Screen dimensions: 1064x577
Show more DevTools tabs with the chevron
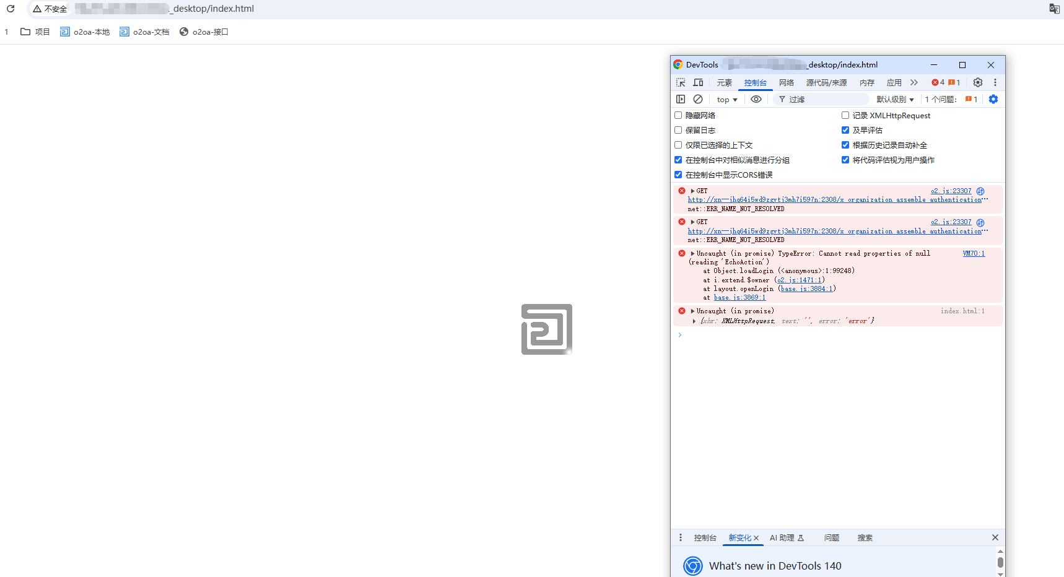[914, 82]
